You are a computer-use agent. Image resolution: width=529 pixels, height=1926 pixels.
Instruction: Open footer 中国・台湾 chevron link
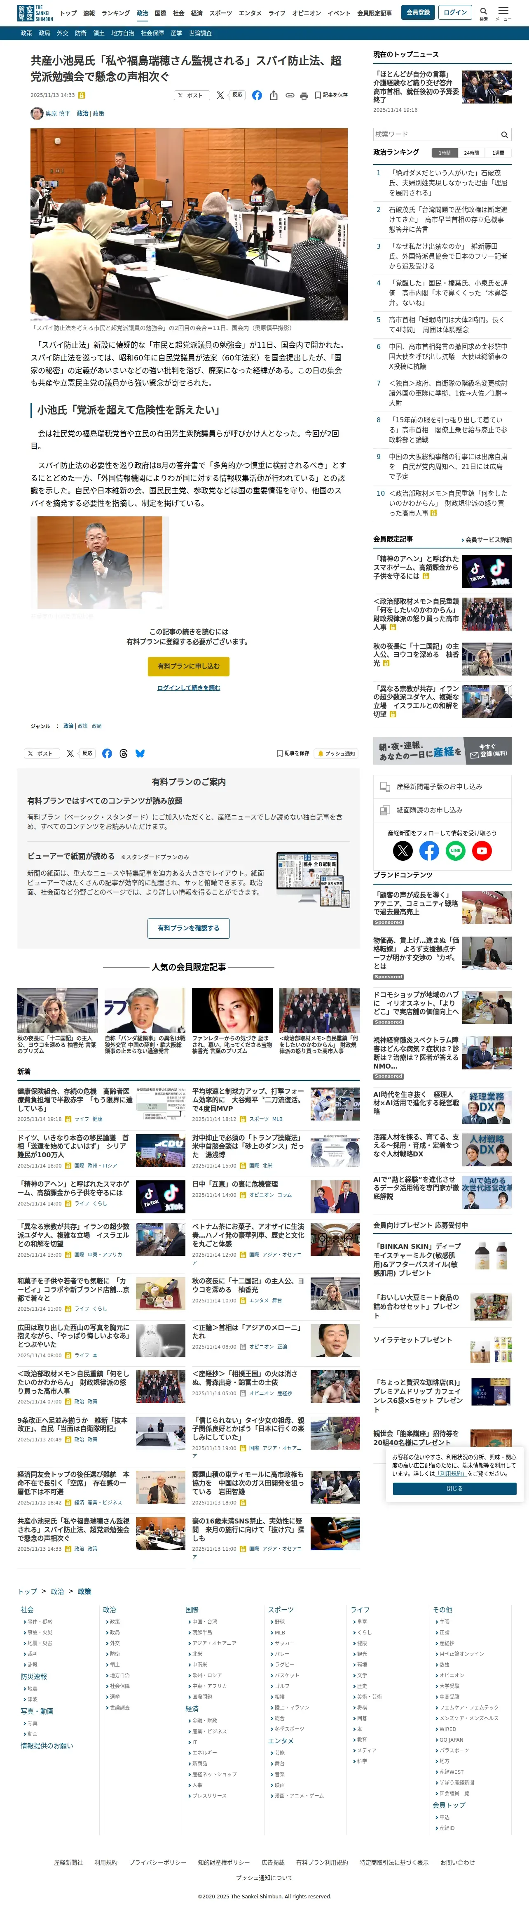(x=202, y=1622)
